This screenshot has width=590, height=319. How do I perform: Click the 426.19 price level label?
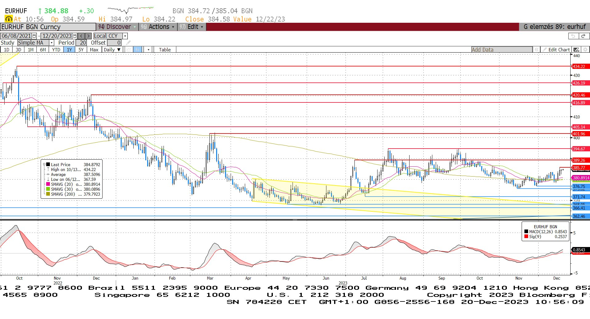coord(580,83)
